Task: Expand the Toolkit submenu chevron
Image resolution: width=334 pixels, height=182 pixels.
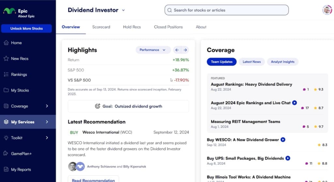Action: point(47,138)
